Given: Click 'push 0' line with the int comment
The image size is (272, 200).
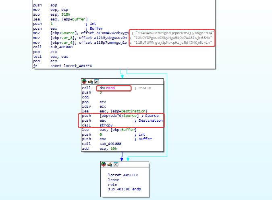Looking at the screenshot, I should click(x=114, y=135).
